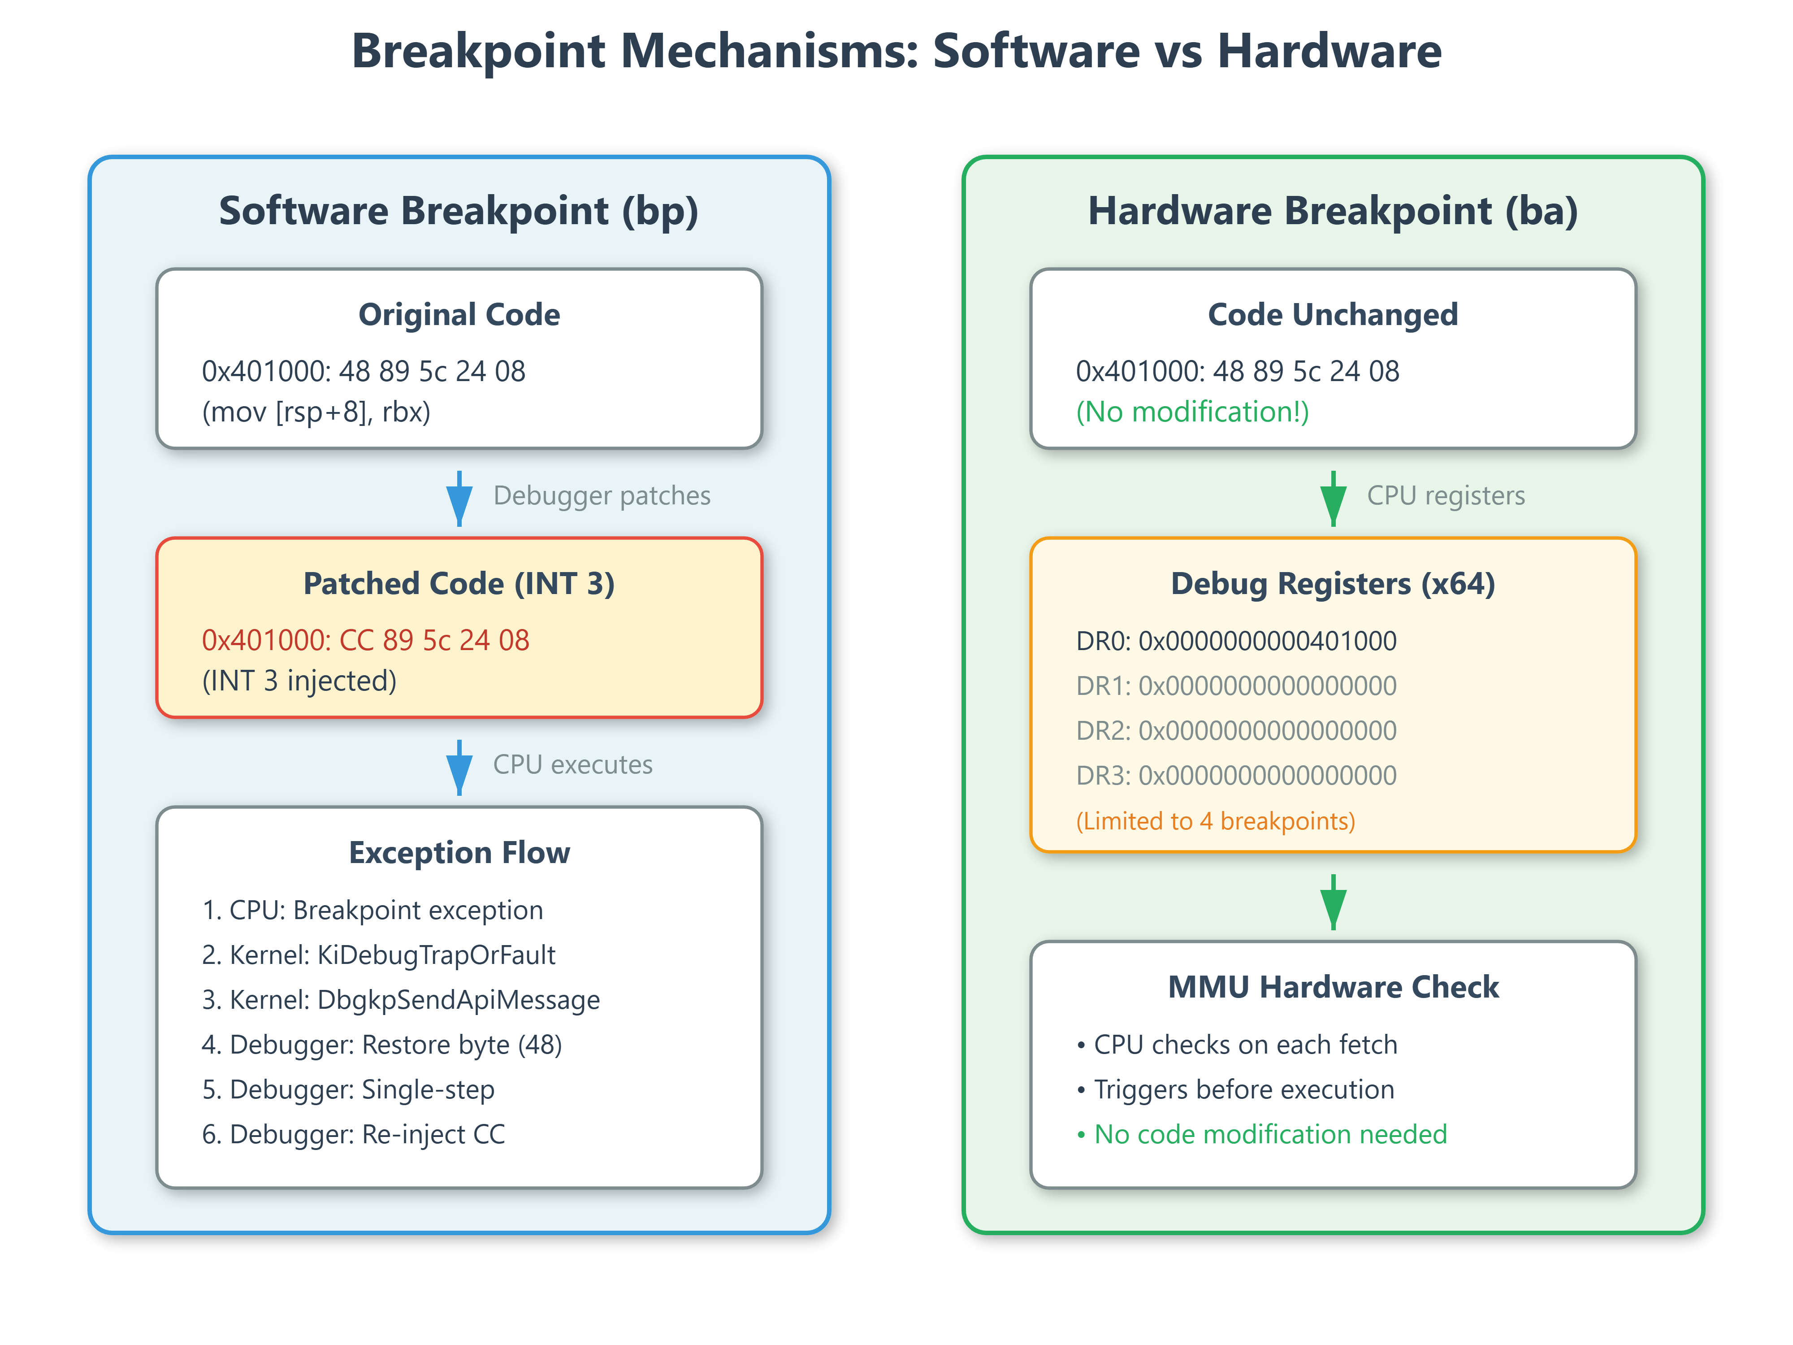Click step '2. Kernel: KiDebugTrapOrFault'

[x=378, y=955]
